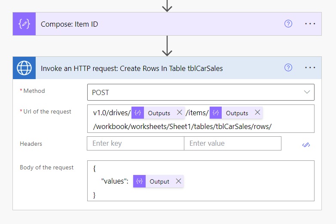Click the Compose Item ID curly-brace icon
Viewport: 336px width, 224px height.
tap(24, 24)
